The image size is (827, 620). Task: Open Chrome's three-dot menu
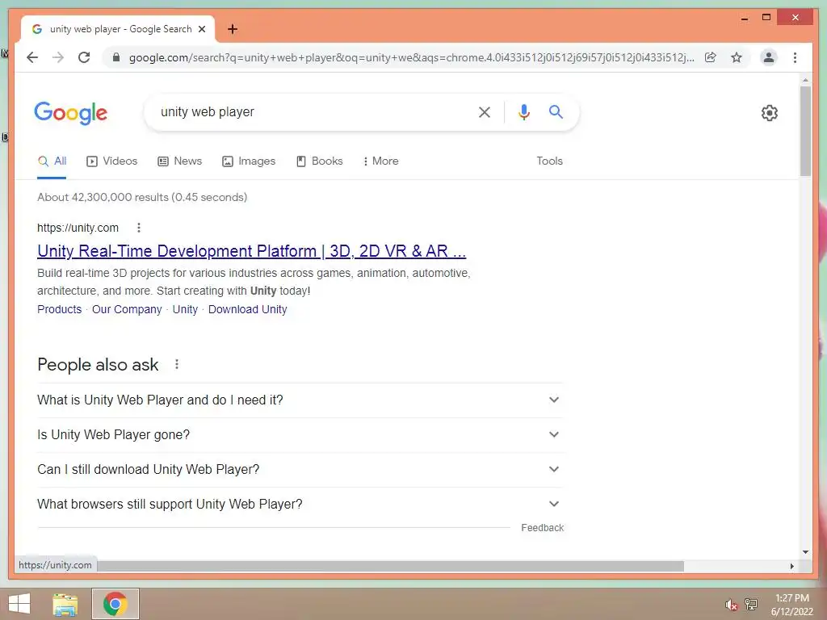point(795,57)
